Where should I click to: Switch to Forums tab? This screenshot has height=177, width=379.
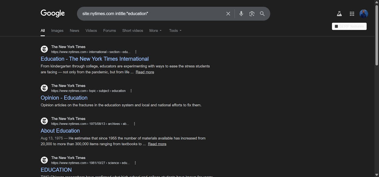tap(110, 31)
